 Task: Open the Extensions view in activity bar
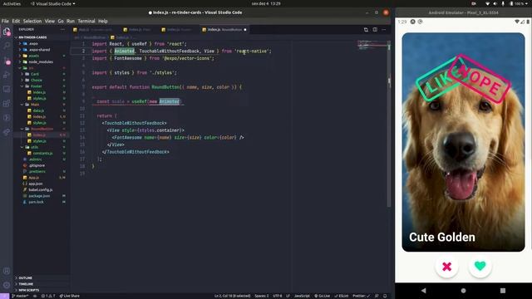pyautogui.click(x=7, y=103)
